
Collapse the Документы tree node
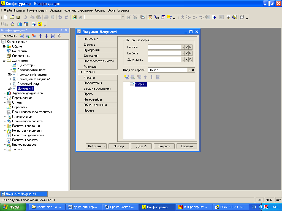pyautogui.click(x=4, y=60)
